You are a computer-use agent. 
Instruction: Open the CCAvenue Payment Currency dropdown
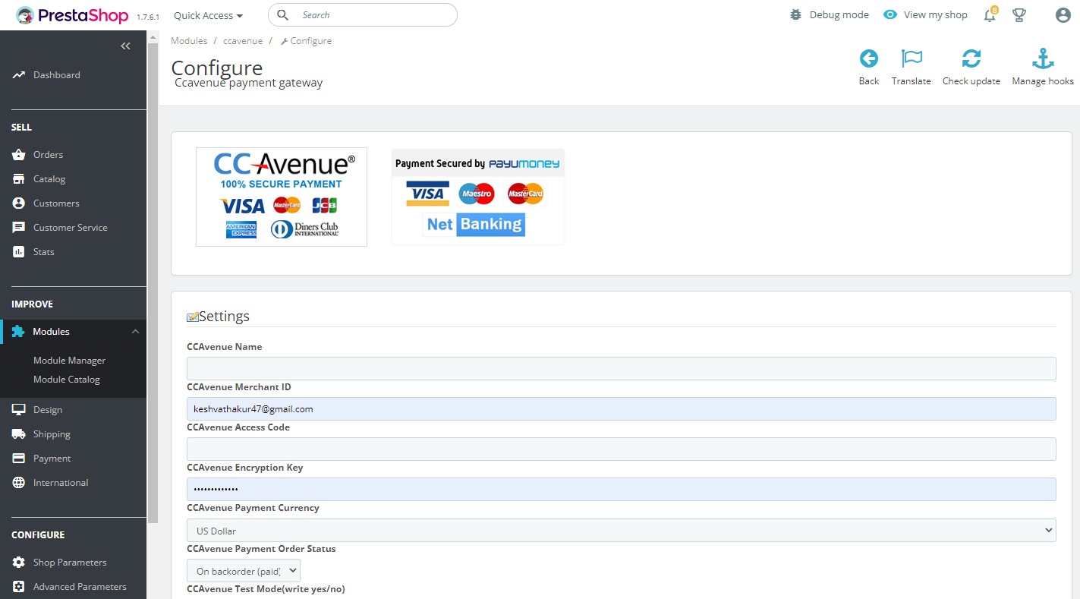(x=622, y=531)
